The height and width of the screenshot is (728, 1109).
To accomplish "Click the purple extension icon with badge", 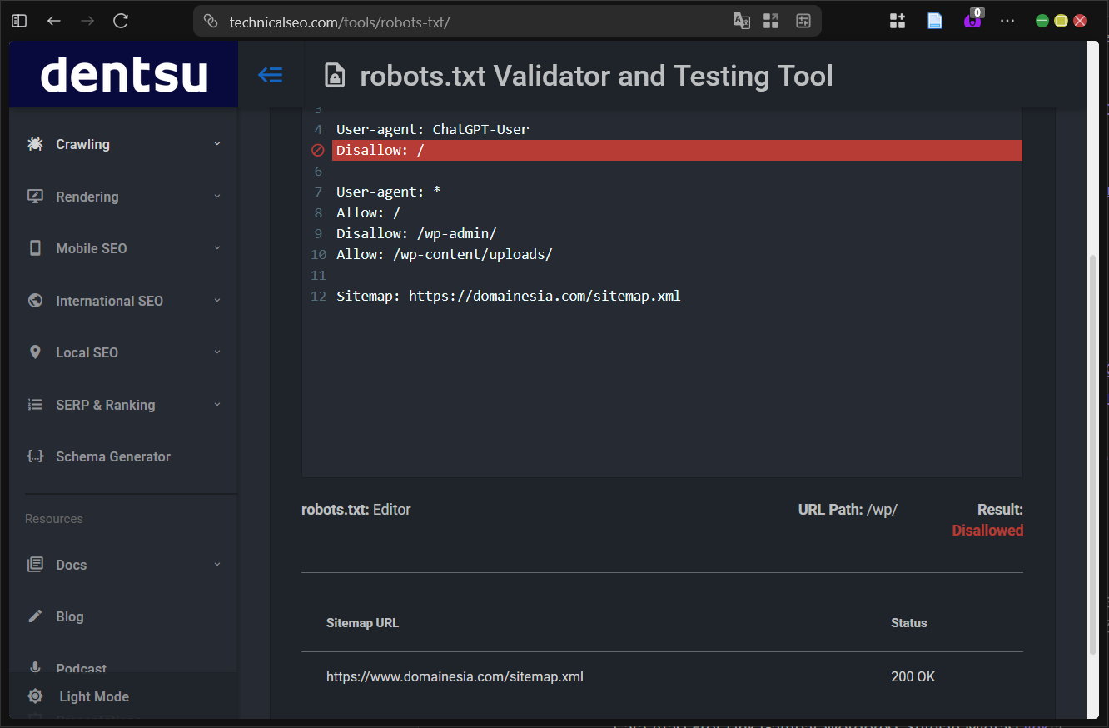I will pos(972,21).
